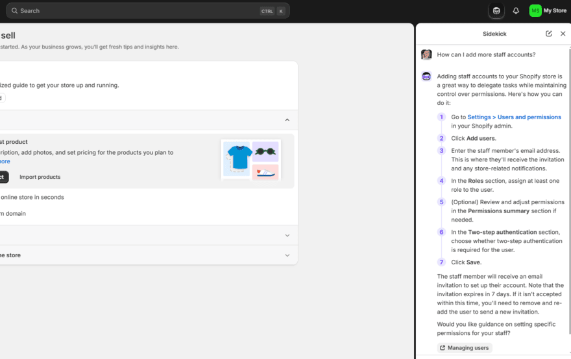Click user avatar beside staff accounts question
This screenshot has height=359, width=571.
point(426,54)
